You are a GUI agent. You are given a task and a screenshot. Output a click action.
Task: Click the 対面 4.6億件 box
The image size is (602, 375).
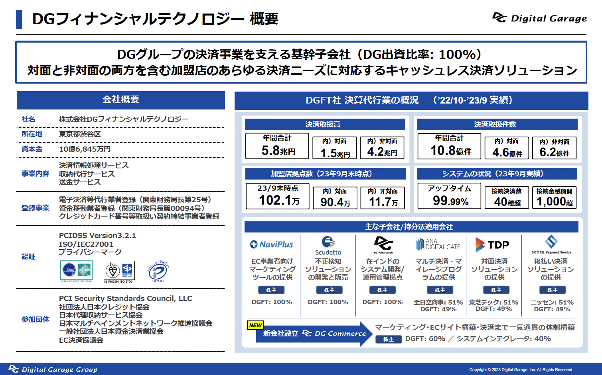point(507,148)
